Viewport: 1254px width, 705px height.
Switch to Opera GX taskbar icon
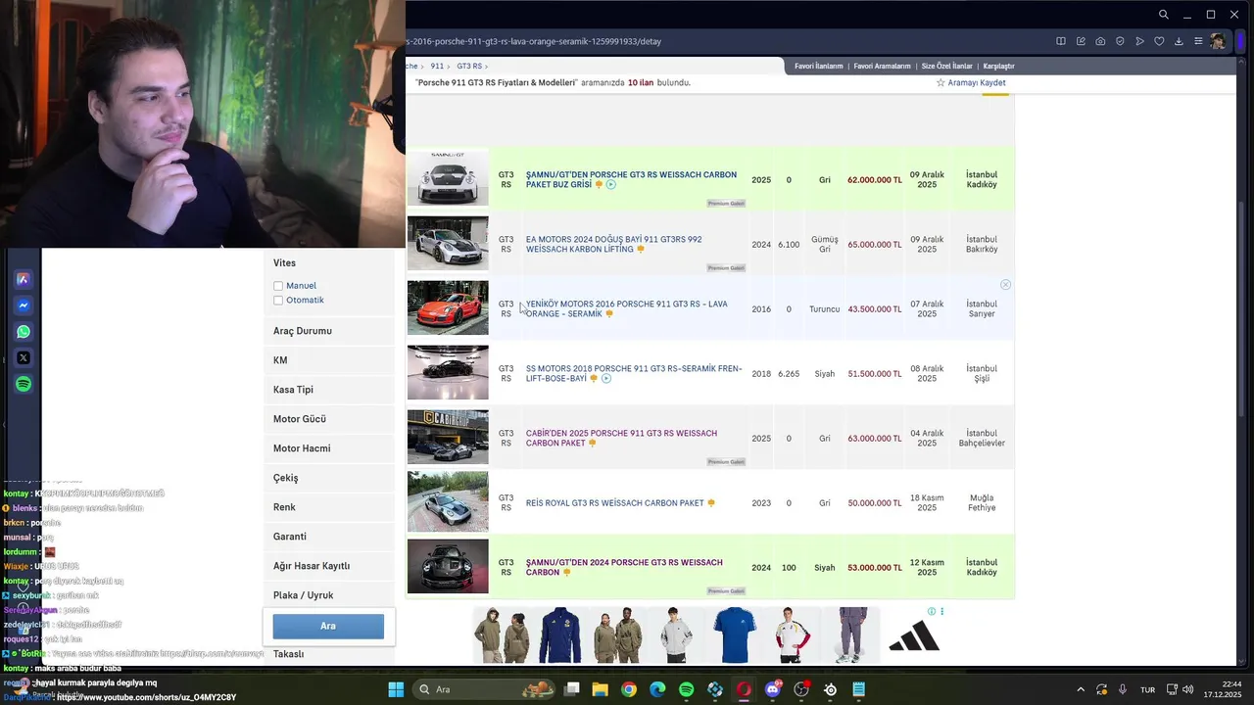click(x=744, y=689)
